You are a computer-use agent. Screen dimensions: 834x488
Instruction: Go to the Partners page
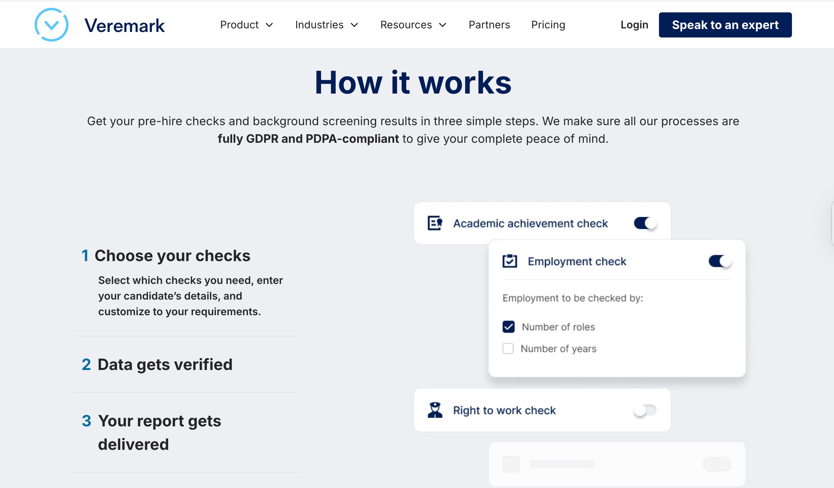489,25
